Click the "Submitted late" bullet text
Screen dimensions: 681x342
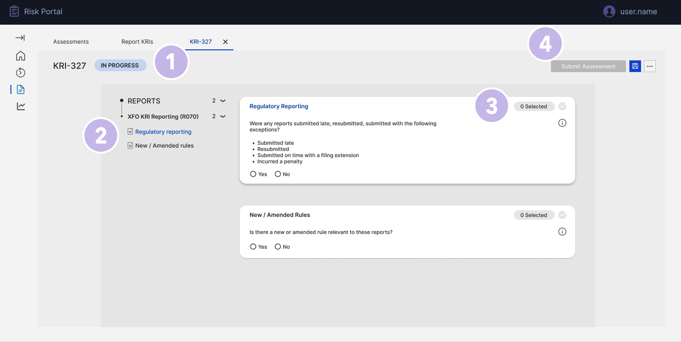coord(276,143)
